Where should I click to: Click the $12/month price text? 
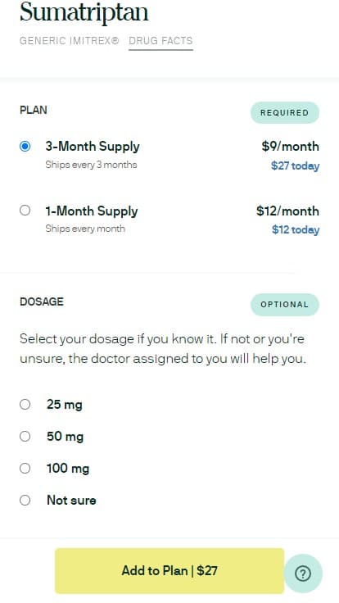[x=287, y=211]
